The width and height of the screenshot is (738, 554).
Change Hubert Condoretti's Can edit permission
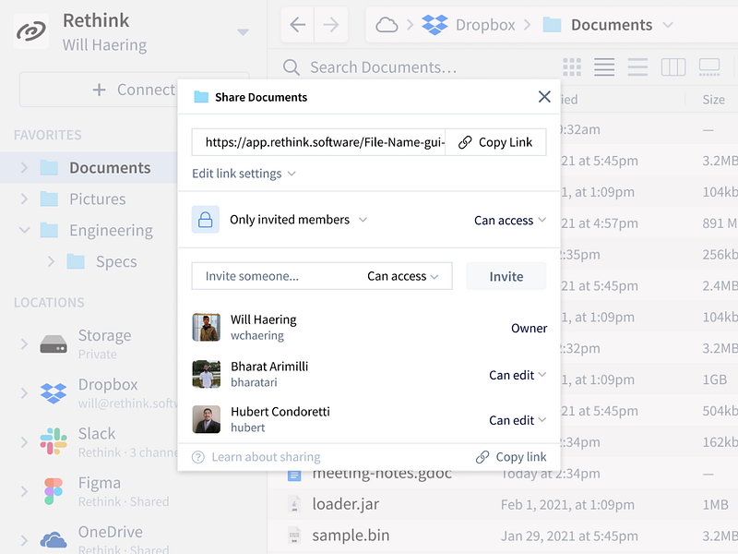518,420
